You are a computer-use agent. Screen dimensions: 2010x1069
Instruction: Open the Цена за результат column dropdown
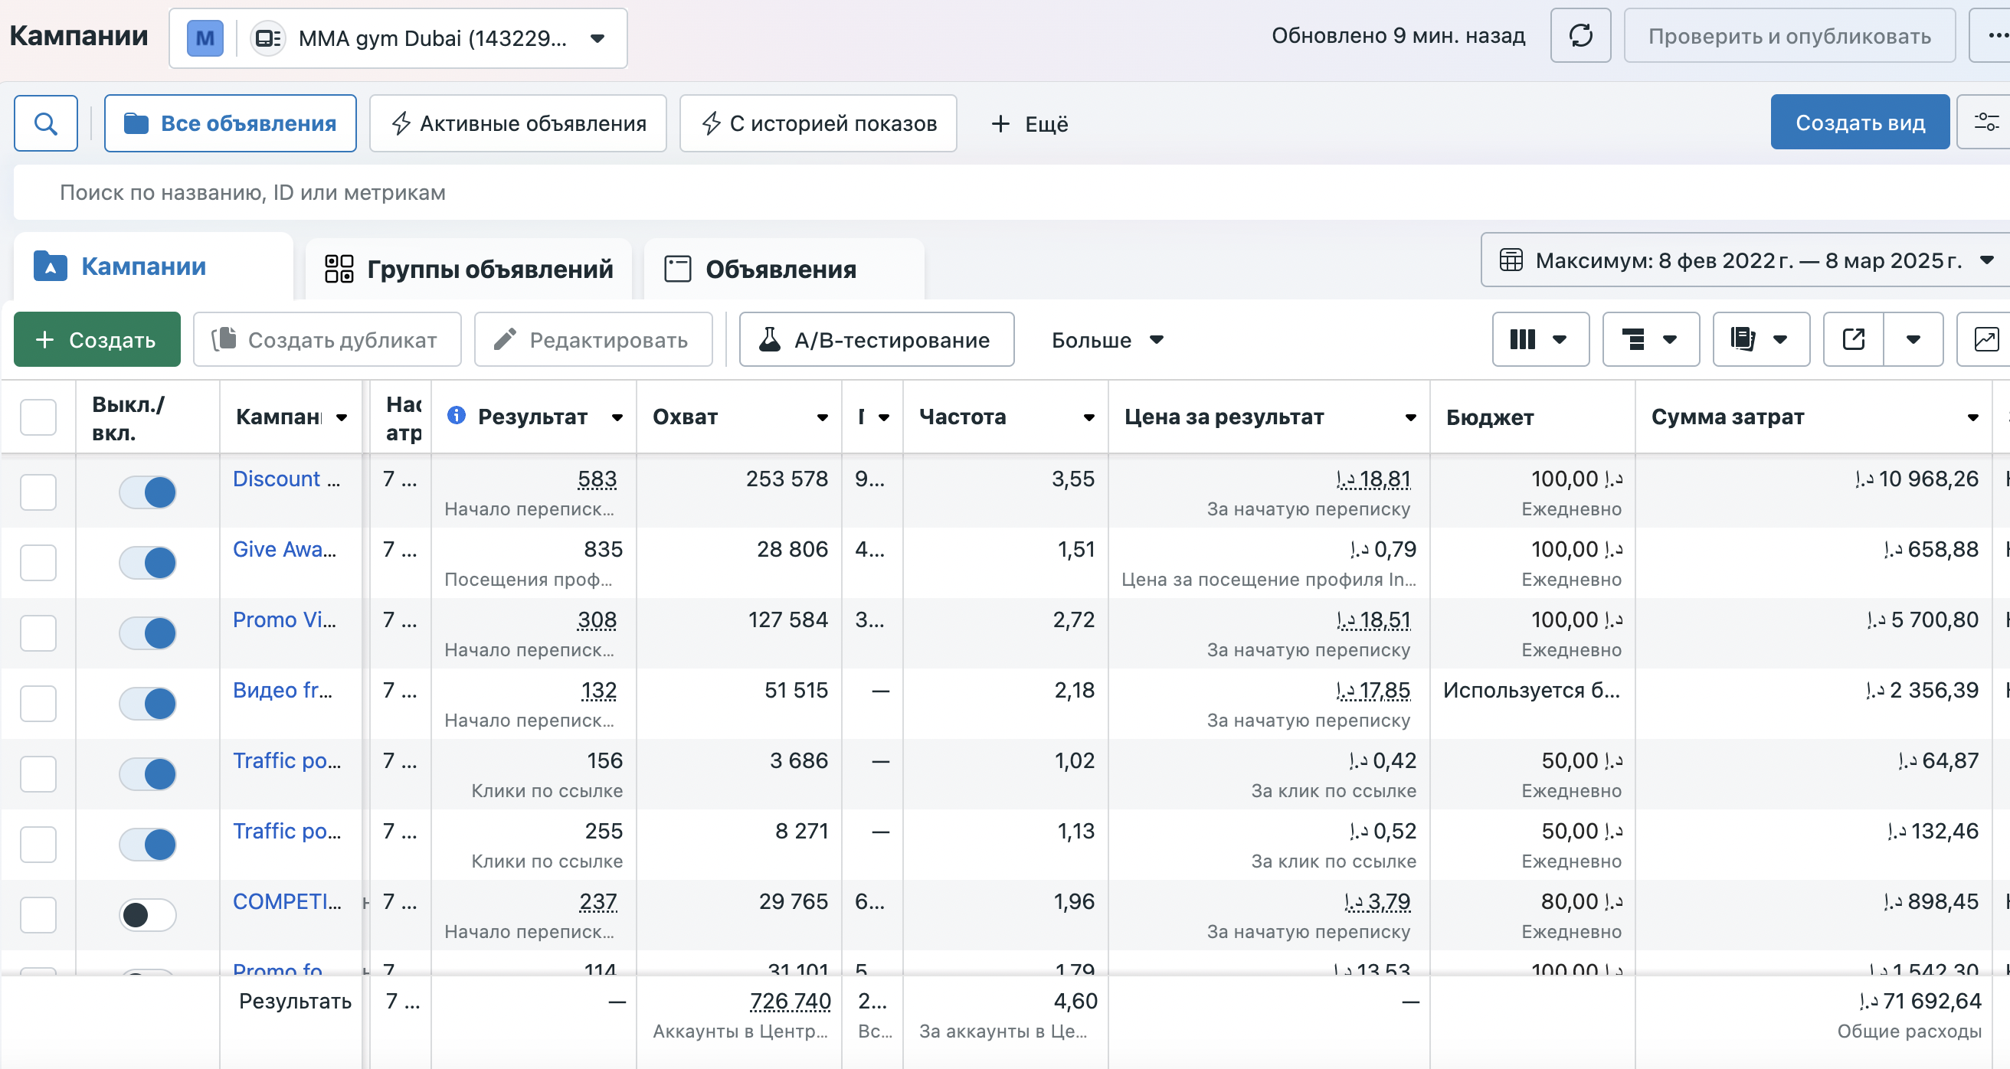coord(1410,417)
